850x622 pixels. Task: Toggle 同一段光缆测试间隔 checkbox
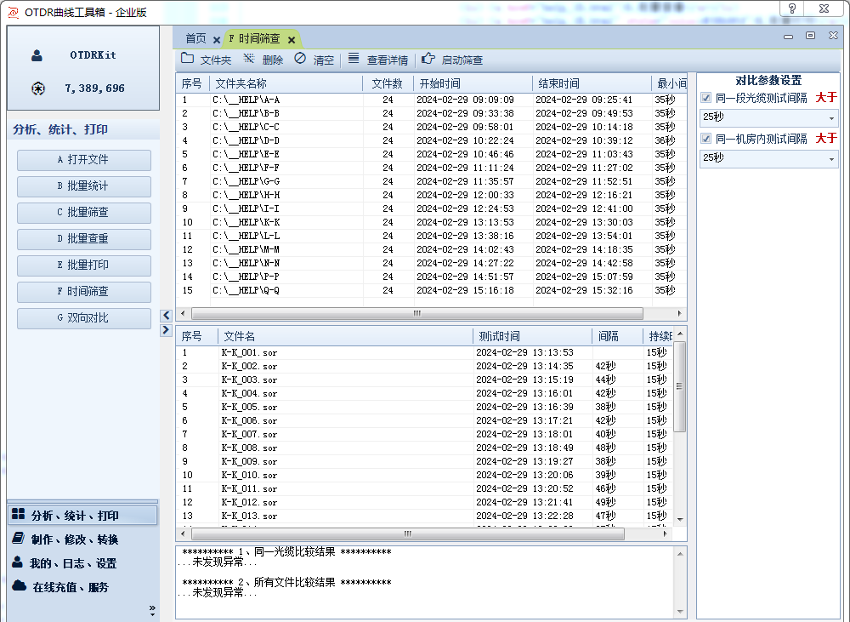[705, 98]
